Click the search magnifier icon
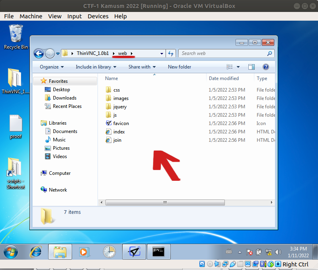Image resolution: width=318 pixels, height=270 pixels. (x=269, y=53)
